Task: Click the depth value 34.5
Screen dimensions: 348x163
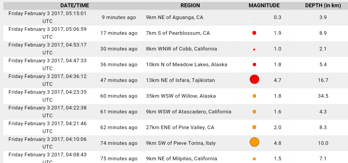Action: (x=323, y=96)
